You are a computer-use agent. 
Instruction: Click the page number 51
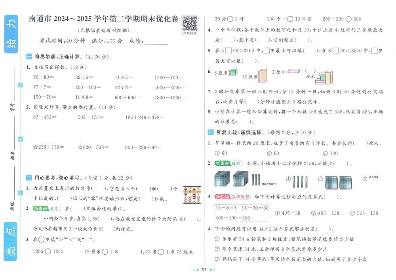tap(204, 270)
